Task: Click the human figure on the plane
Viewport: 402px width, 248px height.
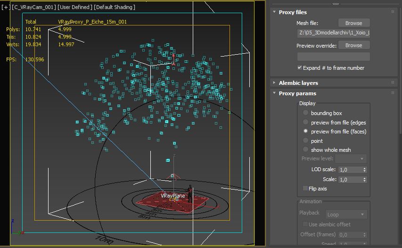Action: tap(190, 194)
